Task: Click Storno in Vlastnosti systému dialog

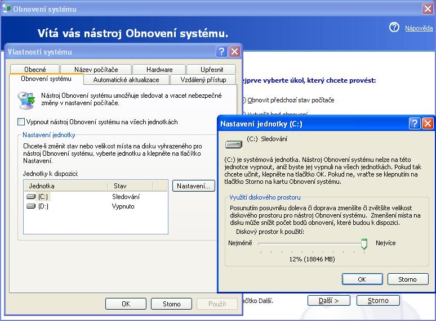Action: [171, 304]
